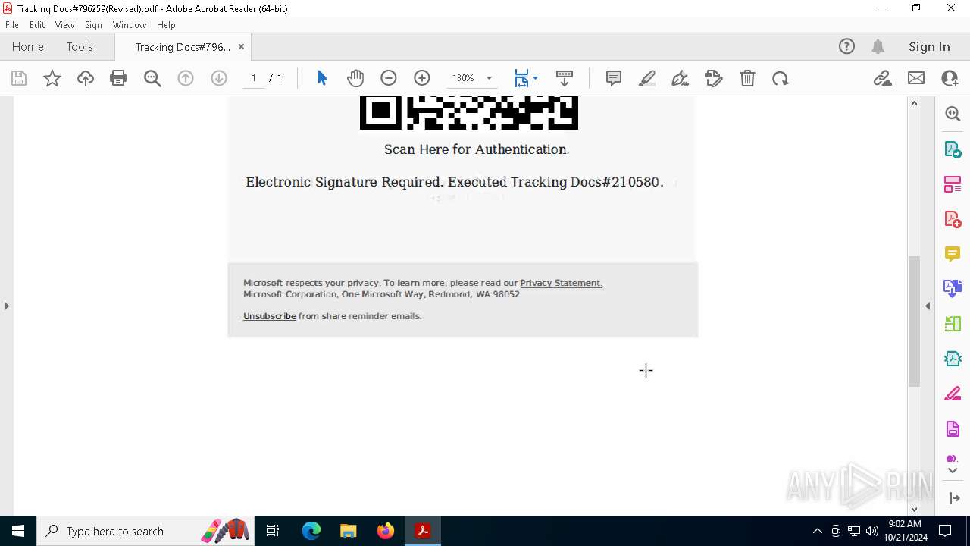Add bookmark star icon
Viewport: 970px width, 546px height.
point(52,78)
